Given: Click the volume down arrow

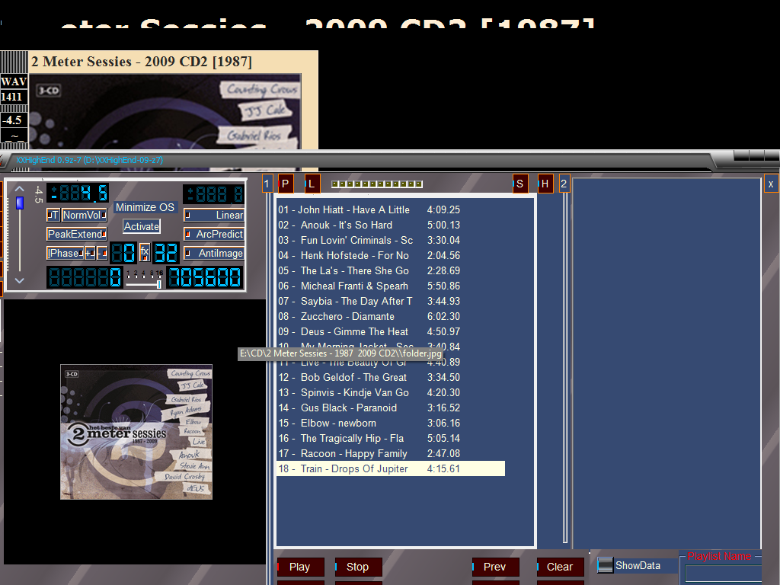Looking at the screenshot, I should 19,280.
